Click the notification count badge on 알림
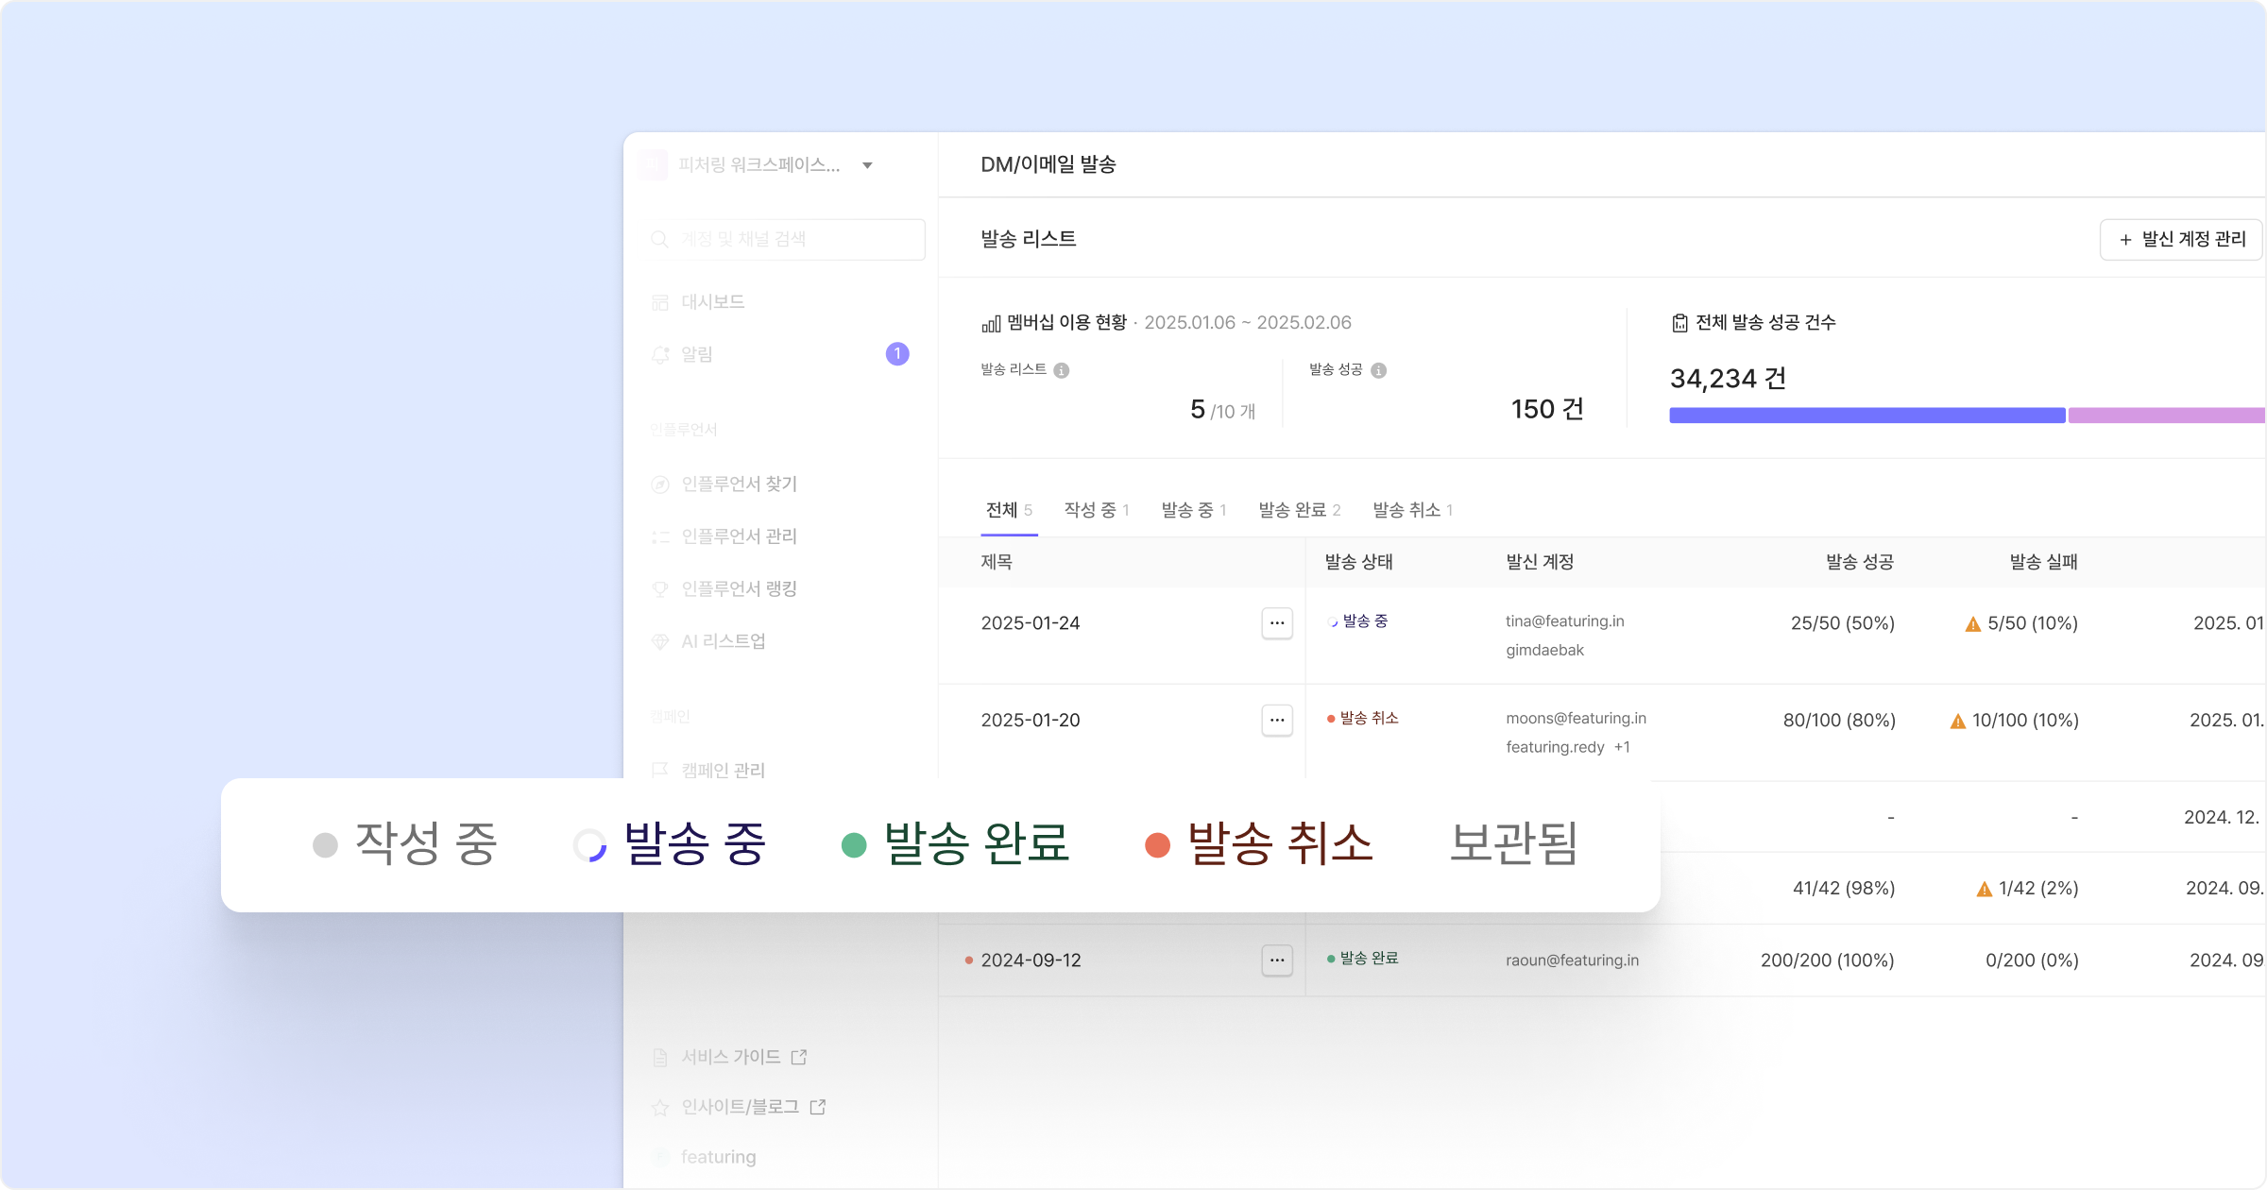The width and height of the screenshot is (2267, 1190). [x=896, y=354]
